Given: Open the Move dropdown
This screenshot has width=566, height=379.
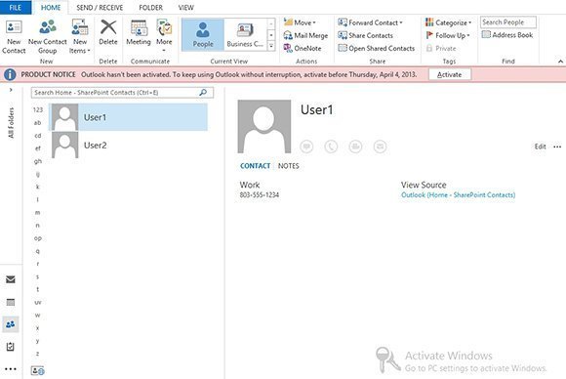Looking at the screenshot, I should pyautogui.click(x=300, y=22).
